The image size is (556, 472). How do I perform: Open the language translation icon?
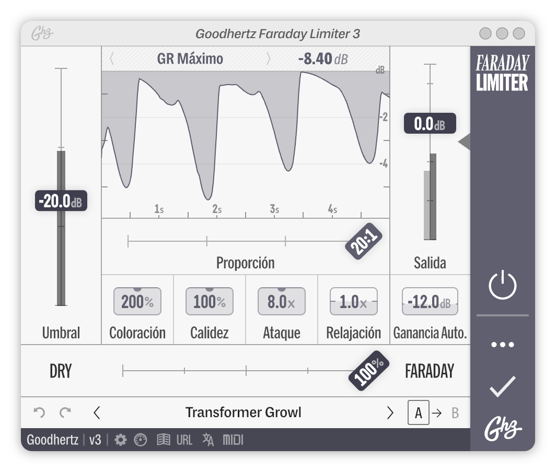coord(208,440)
